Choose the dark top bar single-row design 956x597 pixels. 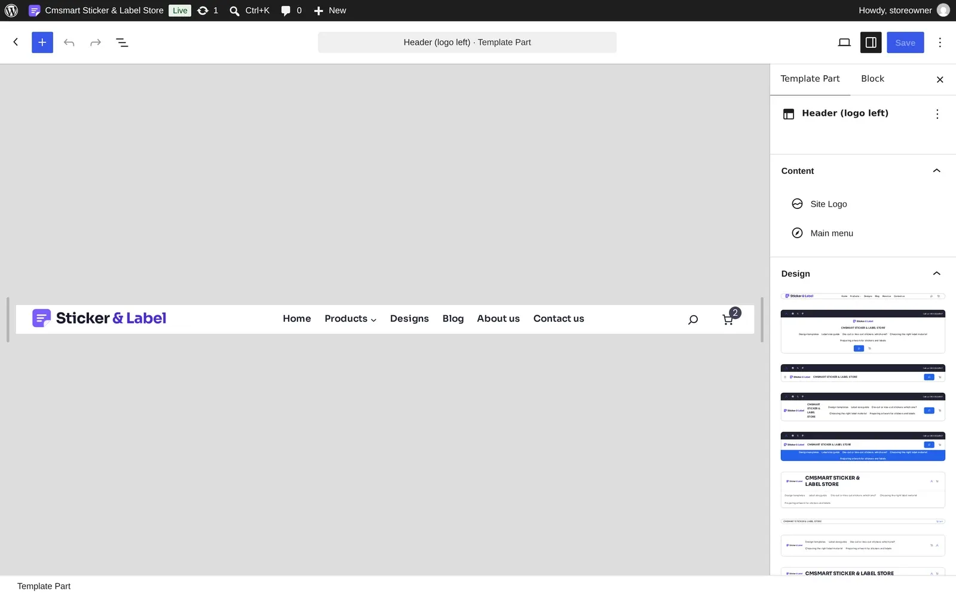click(863, 373)
